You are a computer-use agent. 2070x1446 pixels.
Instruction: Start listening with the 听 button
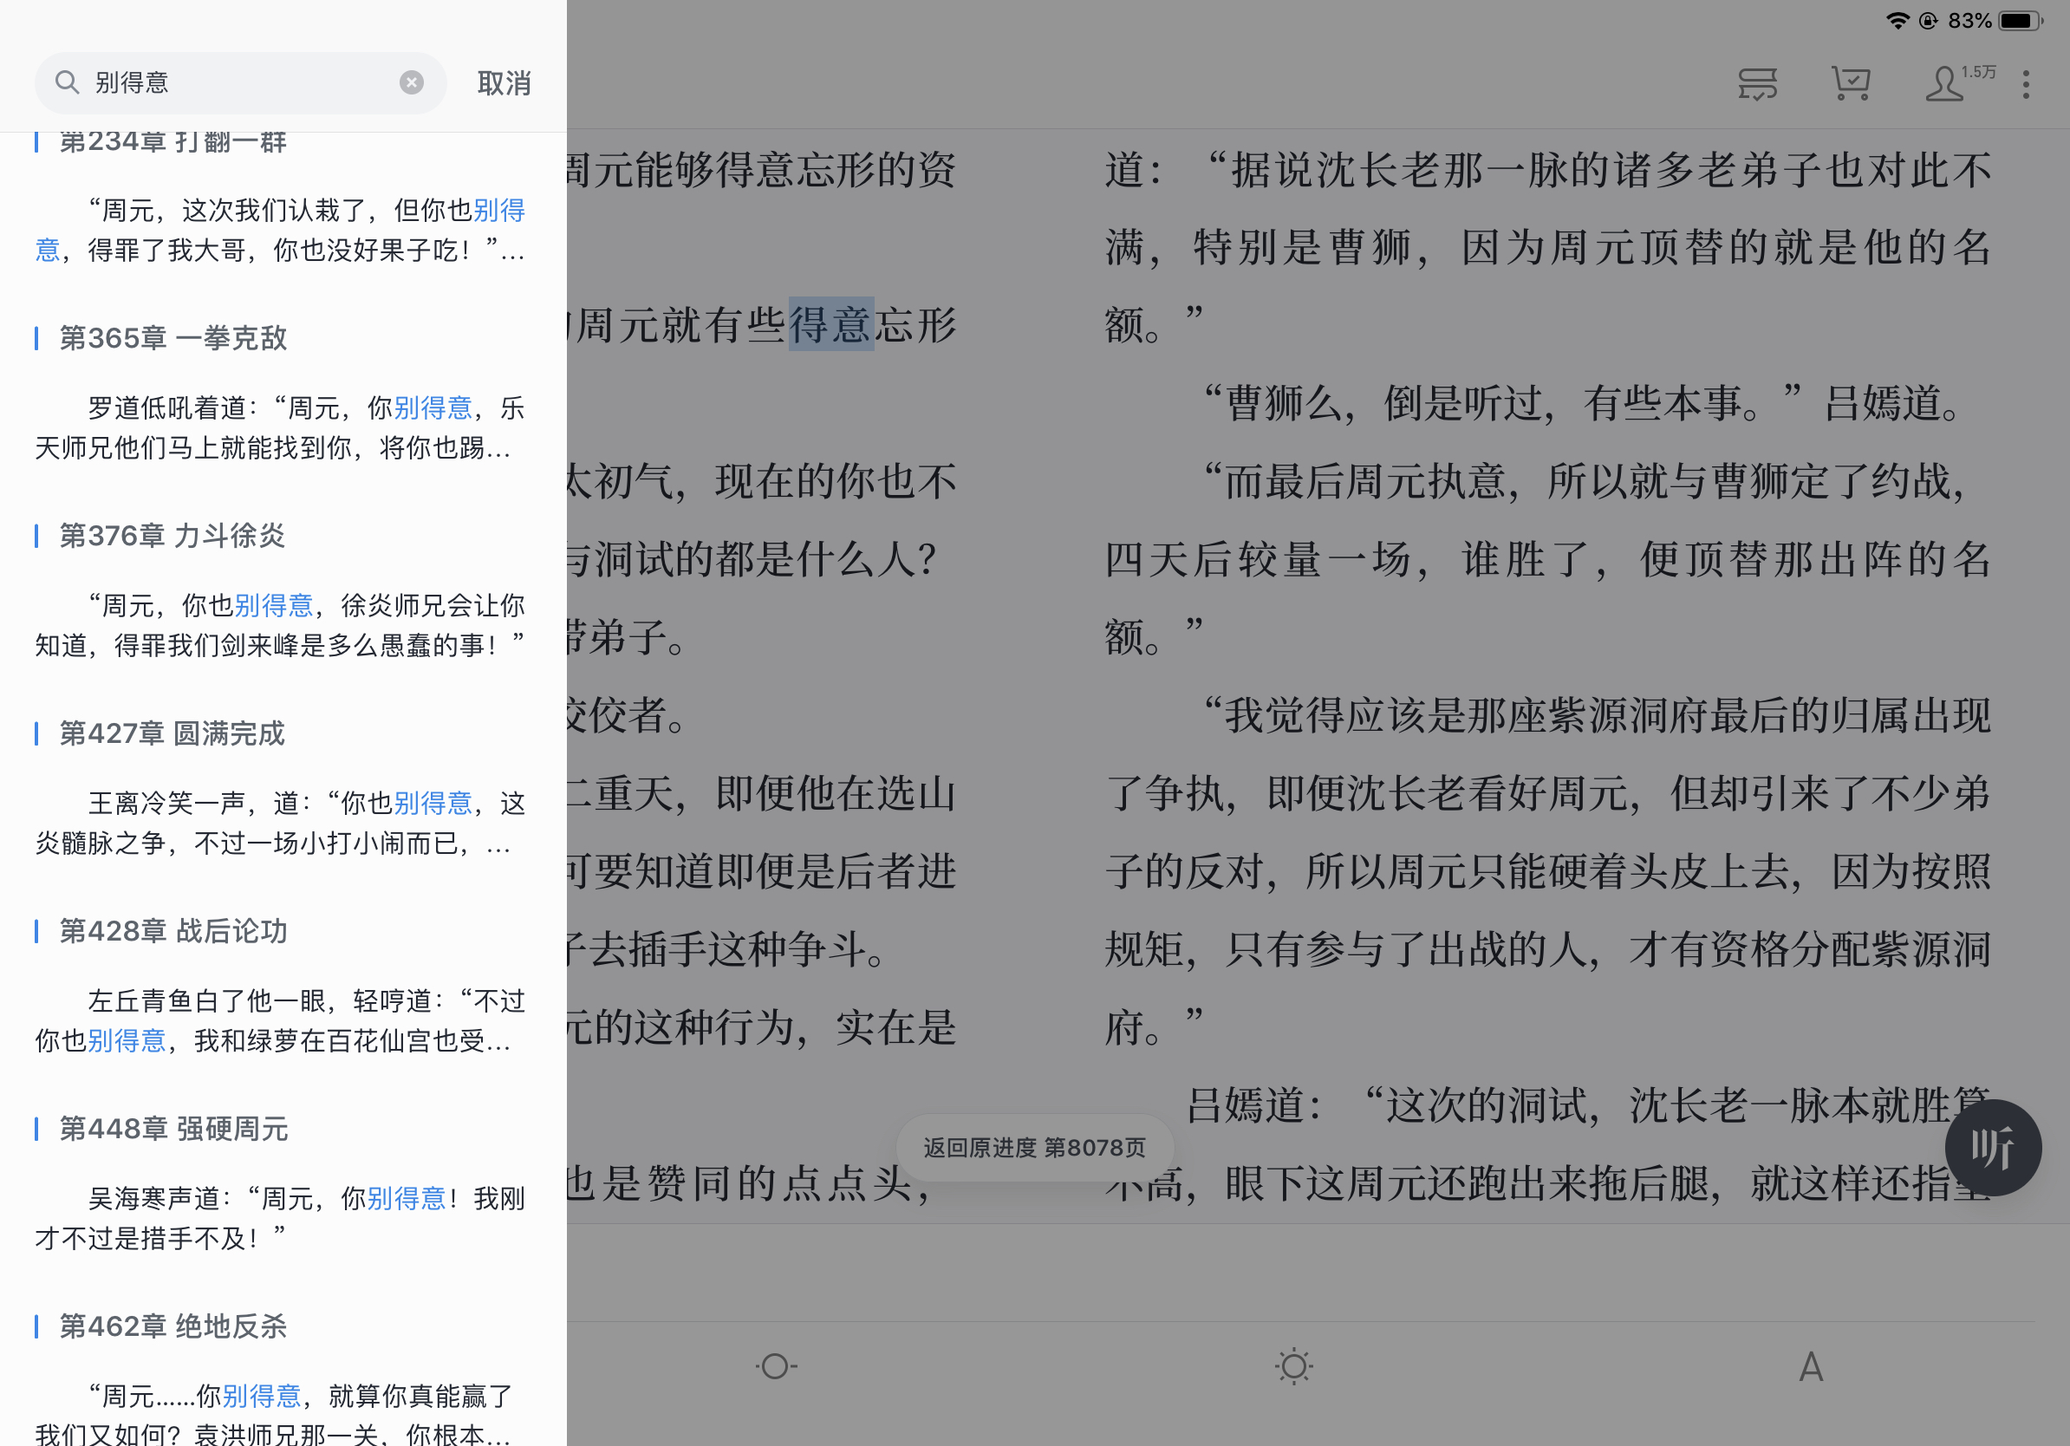tap(1993, 1148)
